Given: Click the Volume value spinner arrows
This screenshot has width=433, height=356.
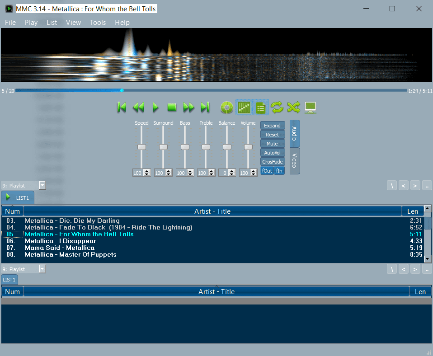Looking at the screenshot, I should [x=254, y=173].
